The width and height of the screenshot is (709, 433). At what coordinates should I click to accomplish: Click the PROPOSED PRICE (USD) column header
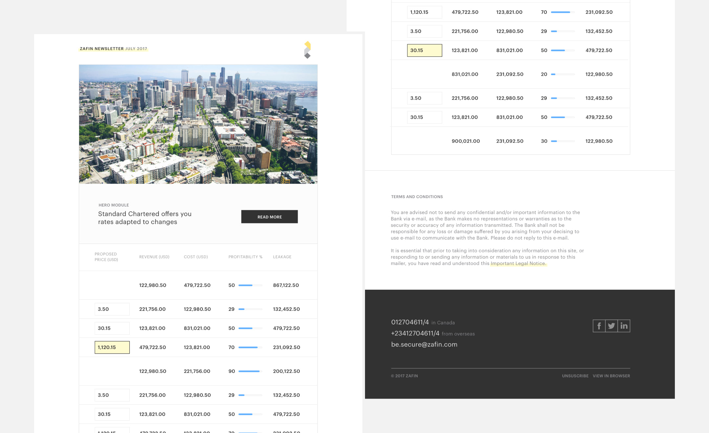pos(106,257)
